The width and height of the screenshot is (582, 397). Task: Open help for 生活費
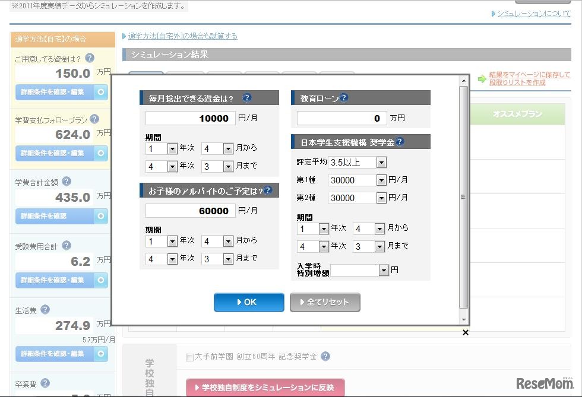45,309
